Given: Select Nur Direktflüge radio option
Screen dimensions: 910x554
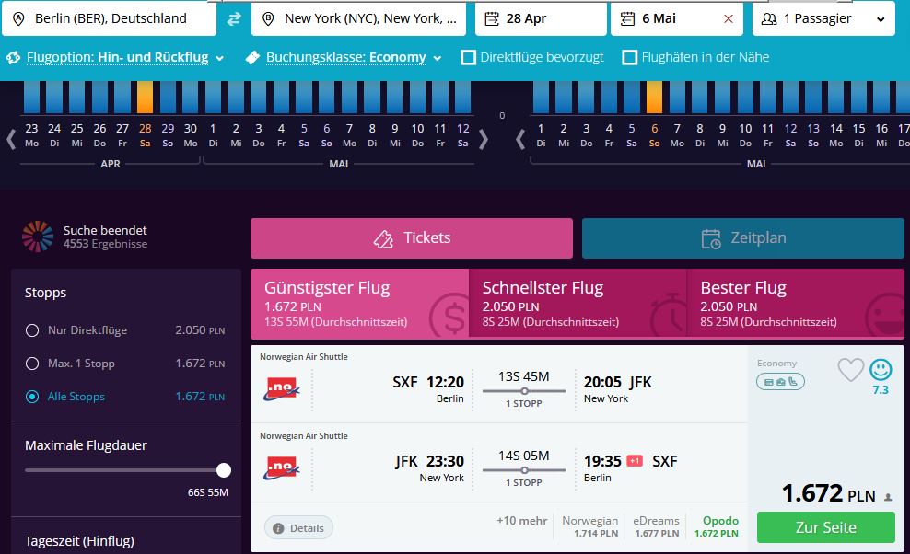Looking at the screenshot, I should [x=32, y=330].
